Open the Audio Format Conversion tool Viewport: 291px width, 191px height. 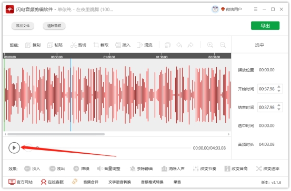point(152,182)
